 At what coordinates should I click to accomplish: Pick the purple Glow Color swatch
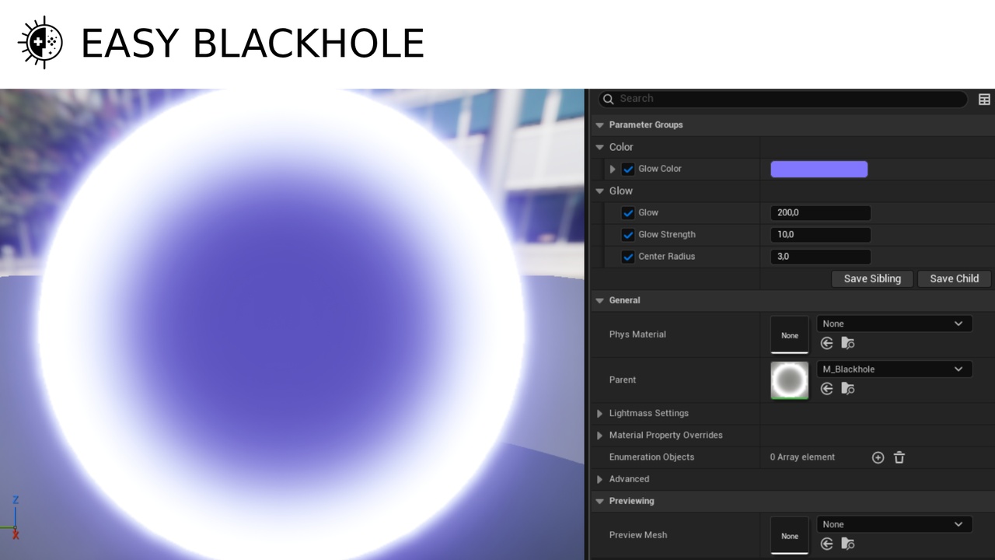819,169
